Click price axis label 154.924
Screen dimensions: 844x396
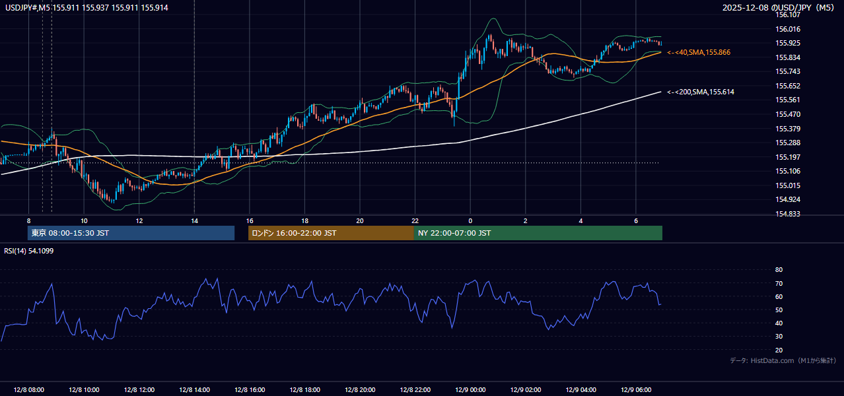click(x=788, y=199)
